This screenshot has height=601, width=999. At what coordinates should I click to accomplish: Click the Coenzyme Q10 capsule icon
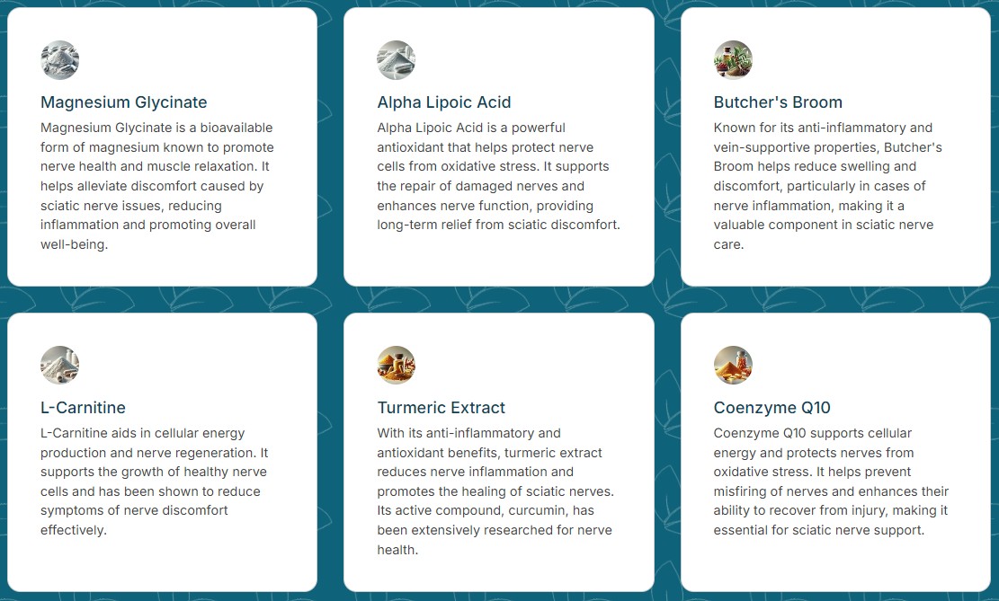coord(733,365)
